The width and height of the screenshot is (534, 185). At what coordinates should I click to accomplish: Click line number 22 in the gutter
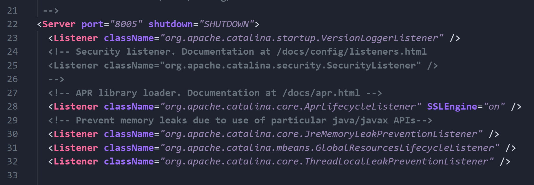(x=12, y=24)
